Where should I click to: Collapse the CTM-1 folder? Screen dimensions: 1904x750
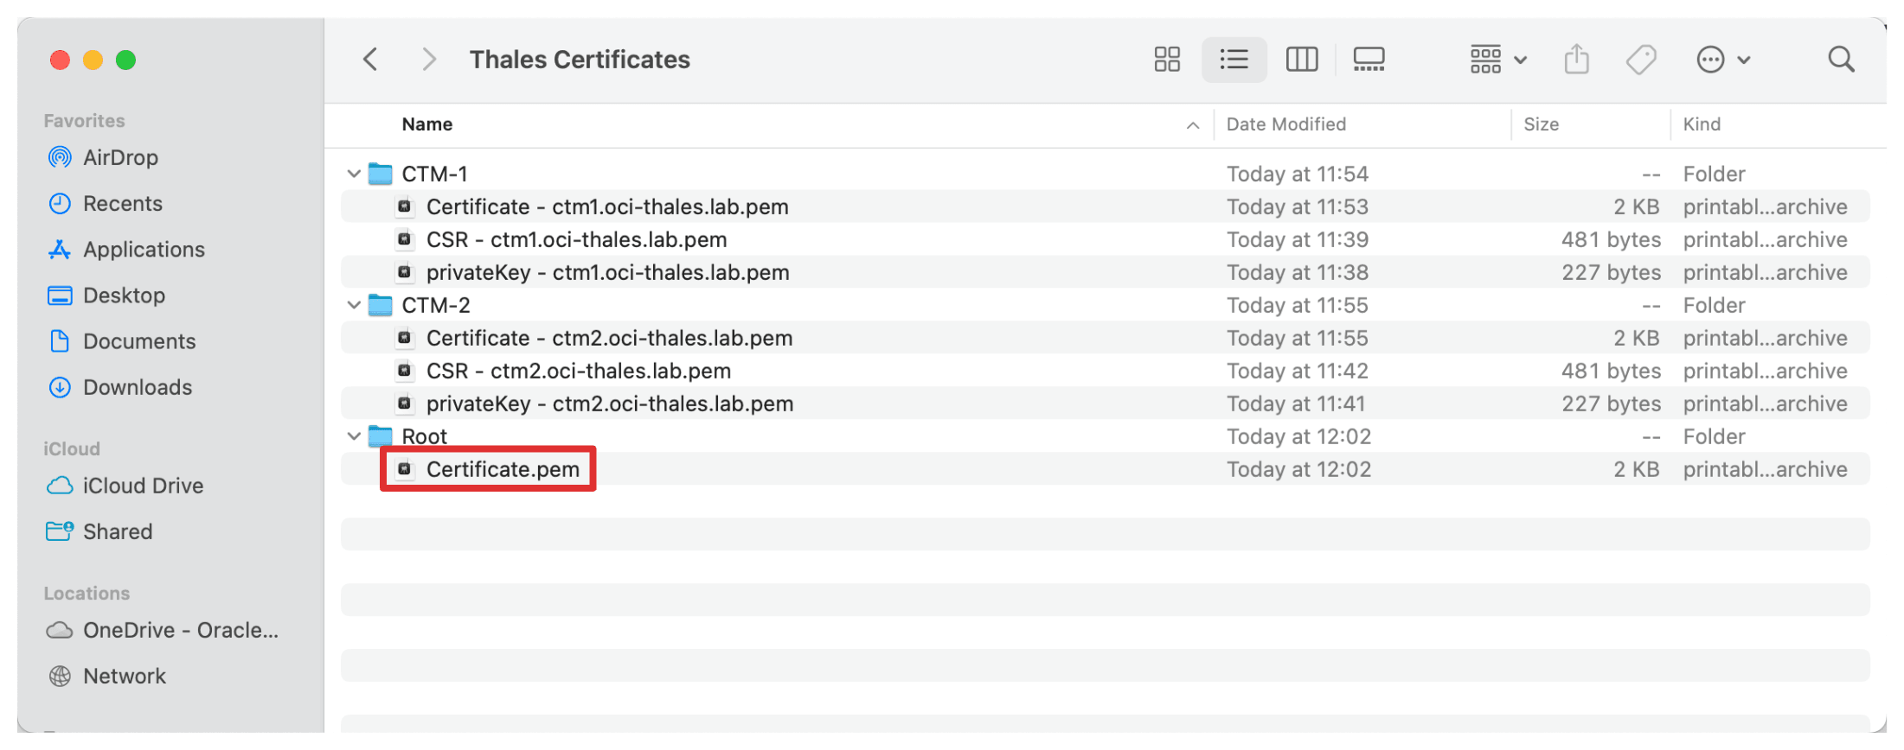(x=354, y=174)
